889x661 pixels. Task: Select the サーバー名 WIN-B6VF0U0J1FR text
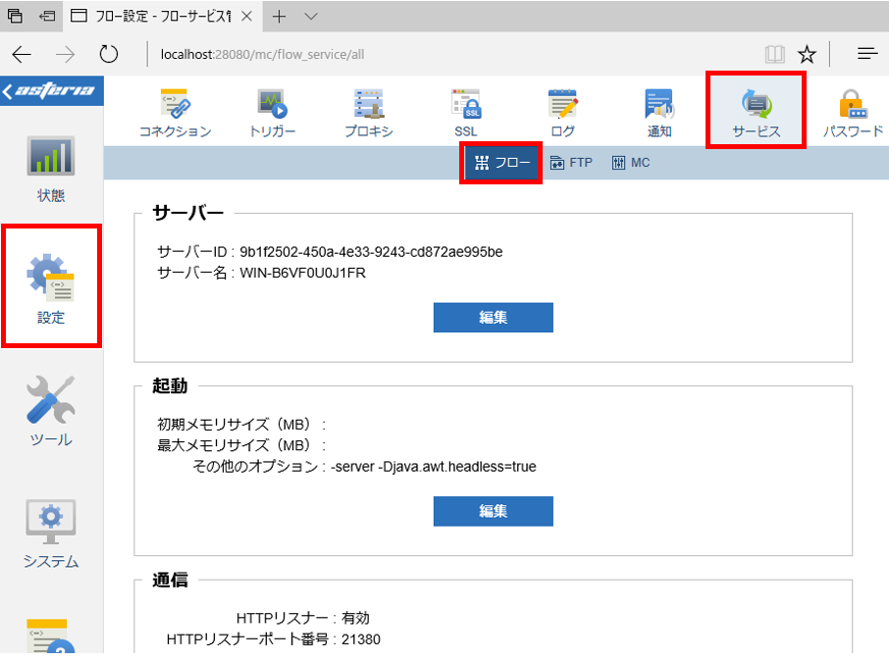303,273
